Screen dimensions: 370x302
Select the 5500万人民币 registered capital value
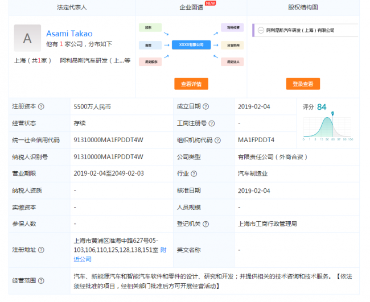[x=92, y=107]
